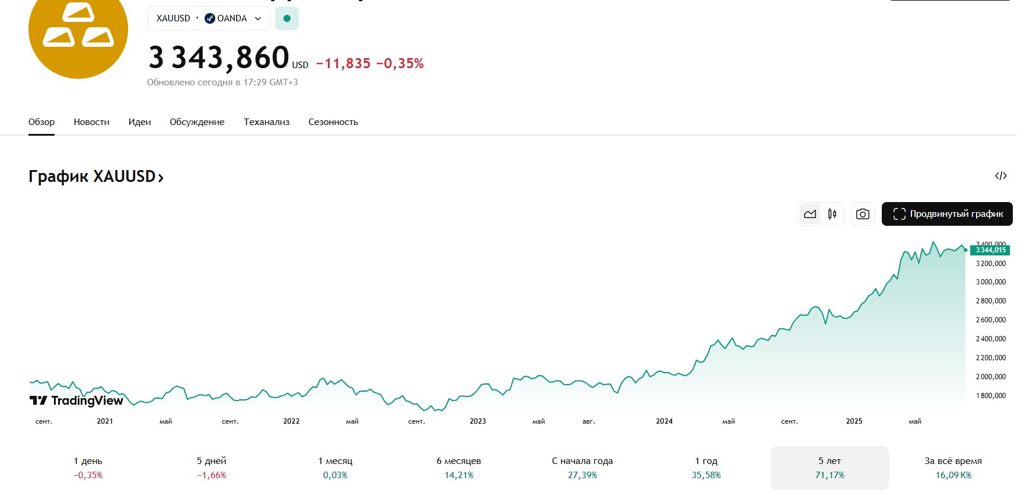Select the 6 месяцев time range

click(x=459, y=468)
